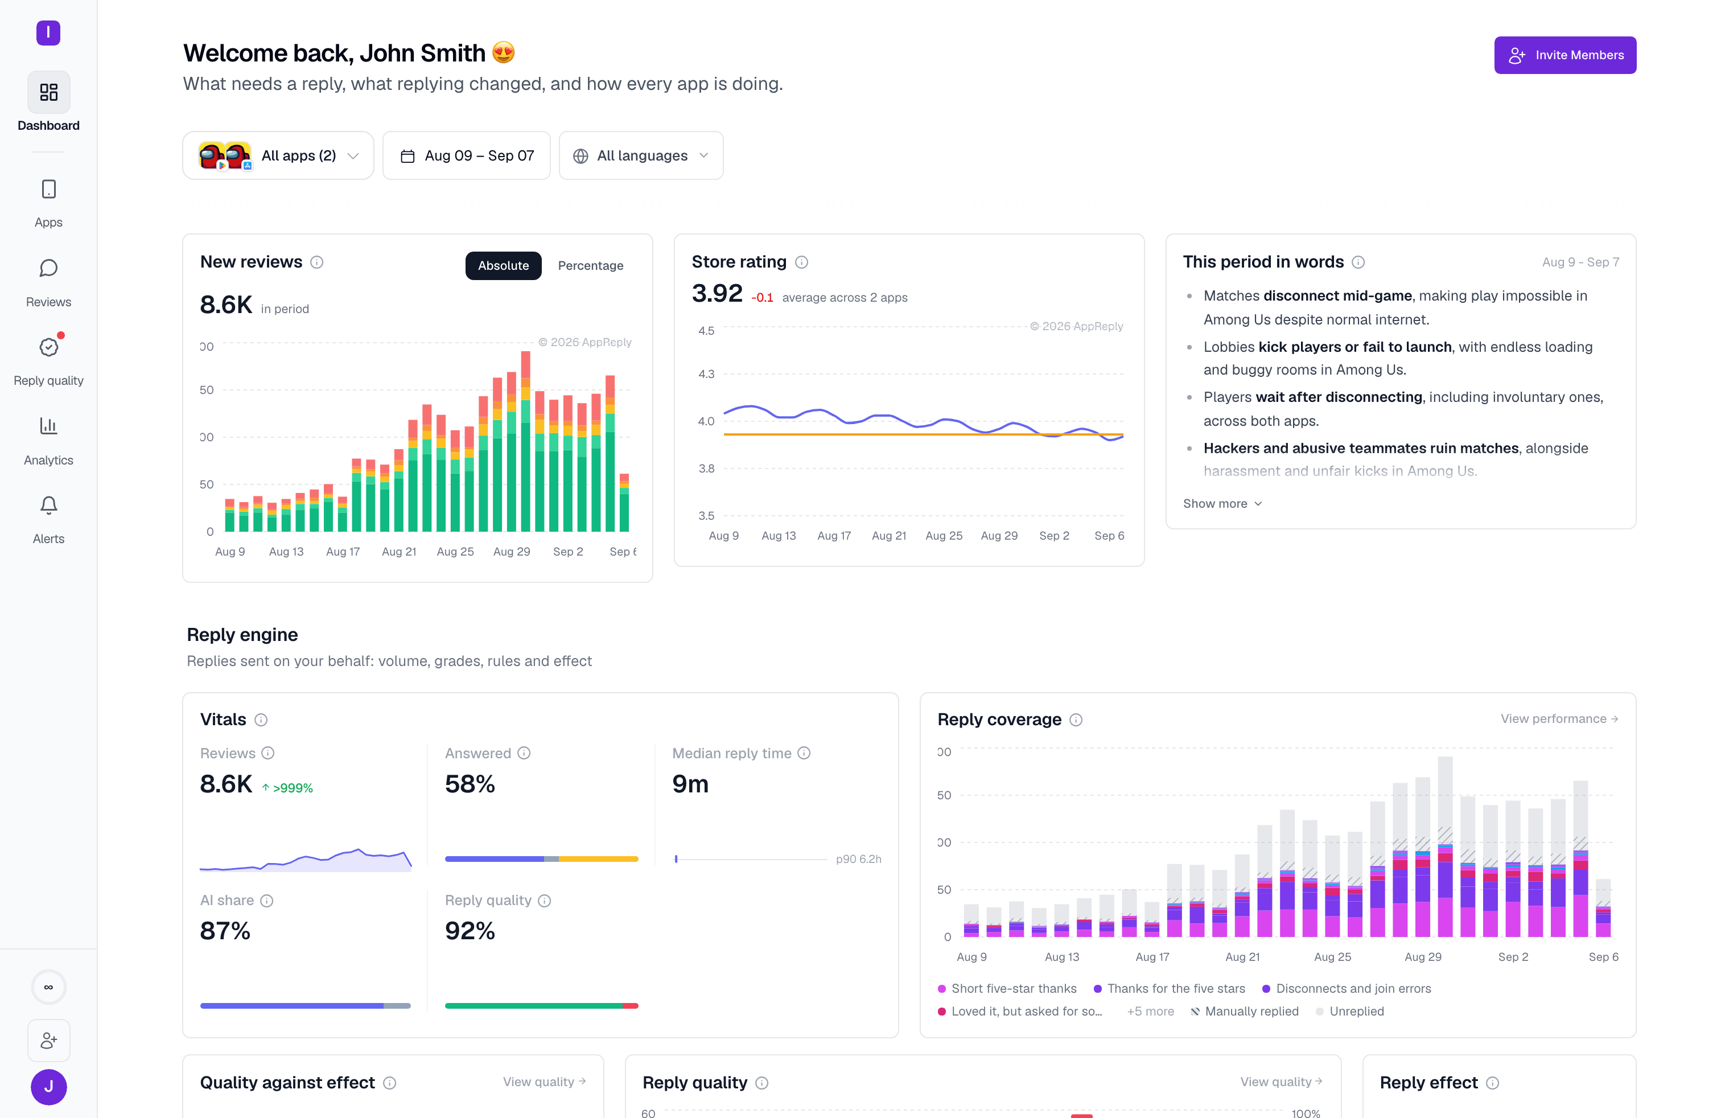
Task: Click the 8.6K in period value
Action: (227, 305)
